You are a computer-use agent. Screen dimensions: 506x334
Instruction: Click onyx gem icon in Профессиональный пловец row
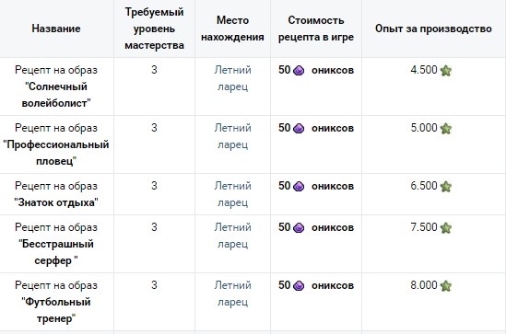pos(299,128)
